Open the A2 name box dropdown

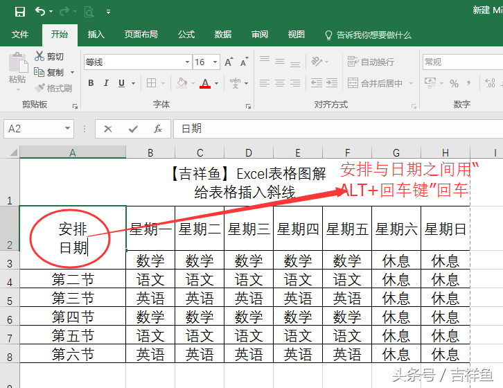click(67, 128)
